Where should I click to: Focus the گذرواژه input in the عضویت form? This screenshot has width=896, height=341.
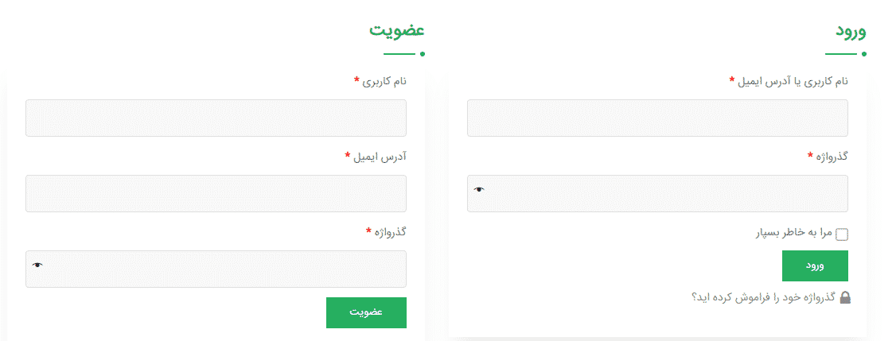pos(216,269)
